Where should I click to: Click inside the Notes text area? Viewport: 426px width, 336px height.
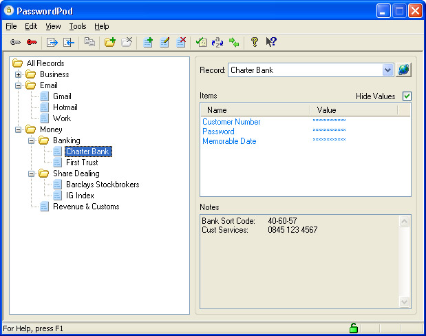coord(299,262)
